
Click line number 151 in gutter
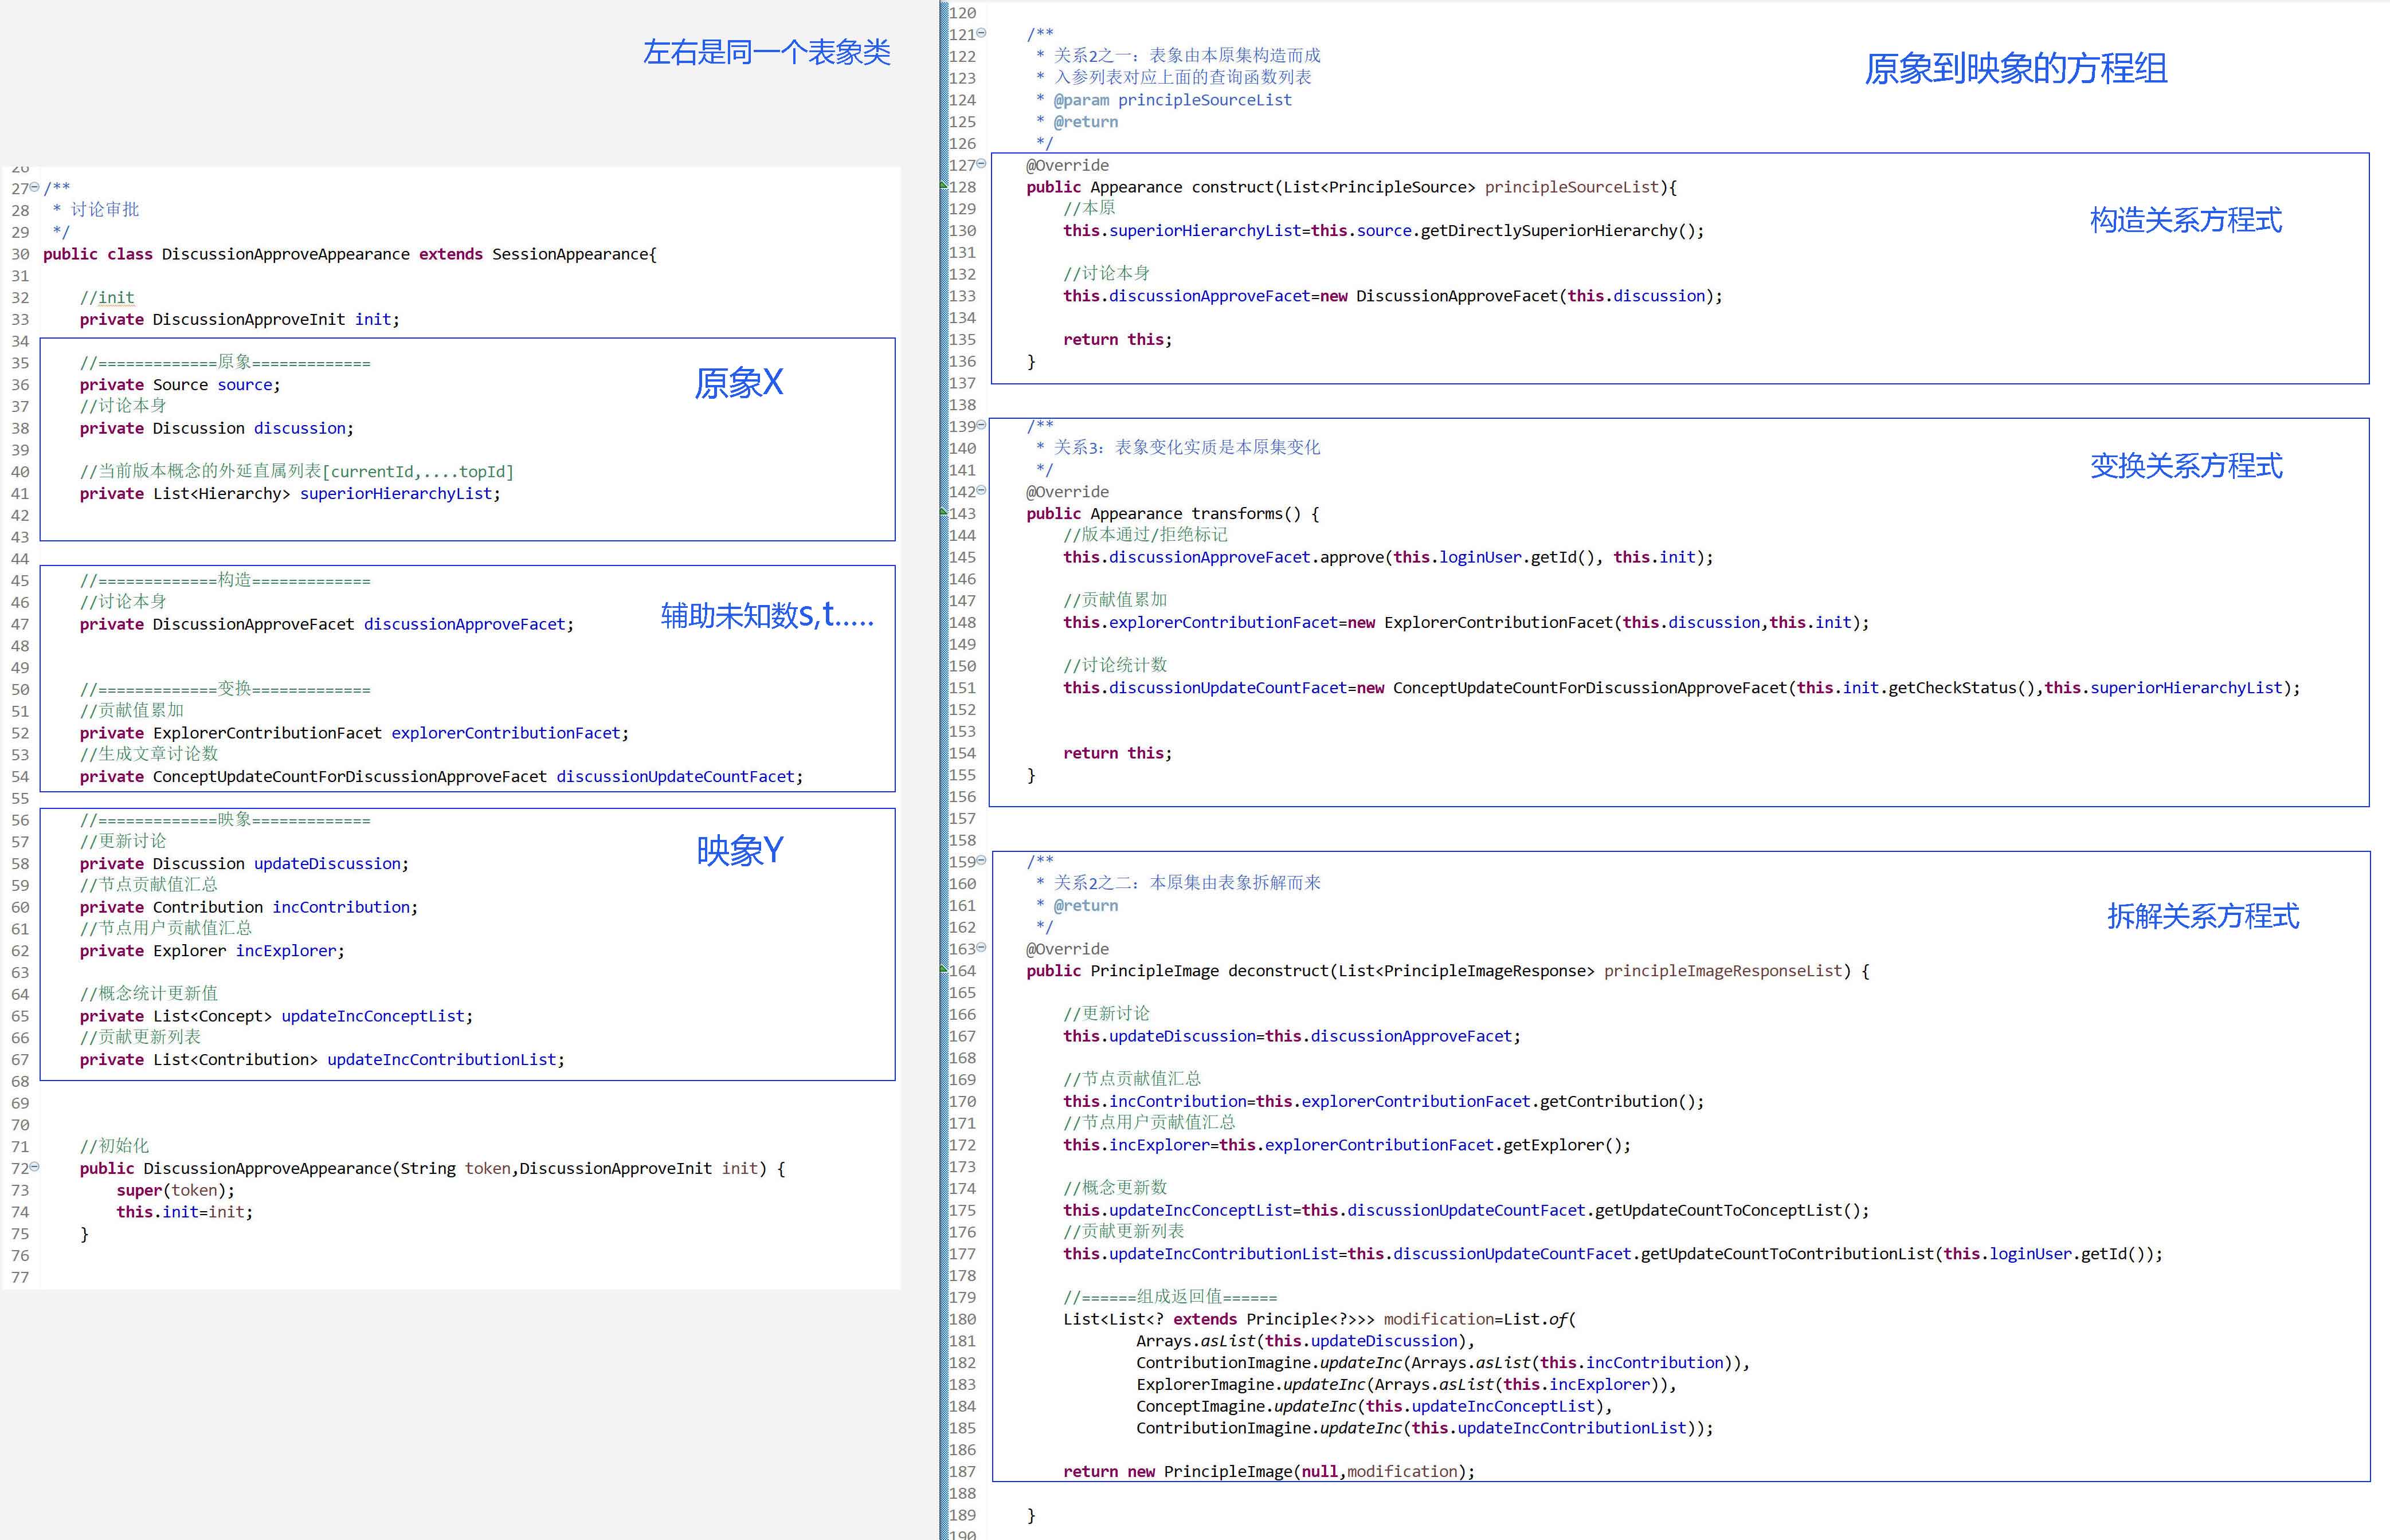point(961,688)
